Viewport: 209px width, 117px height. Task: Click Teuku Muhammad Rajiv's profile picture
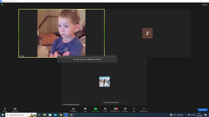click(x=104, y=82)
